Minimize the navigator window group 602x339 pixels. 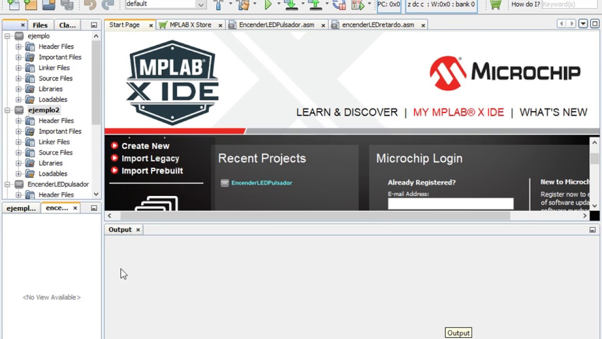(x=94, y=208)
